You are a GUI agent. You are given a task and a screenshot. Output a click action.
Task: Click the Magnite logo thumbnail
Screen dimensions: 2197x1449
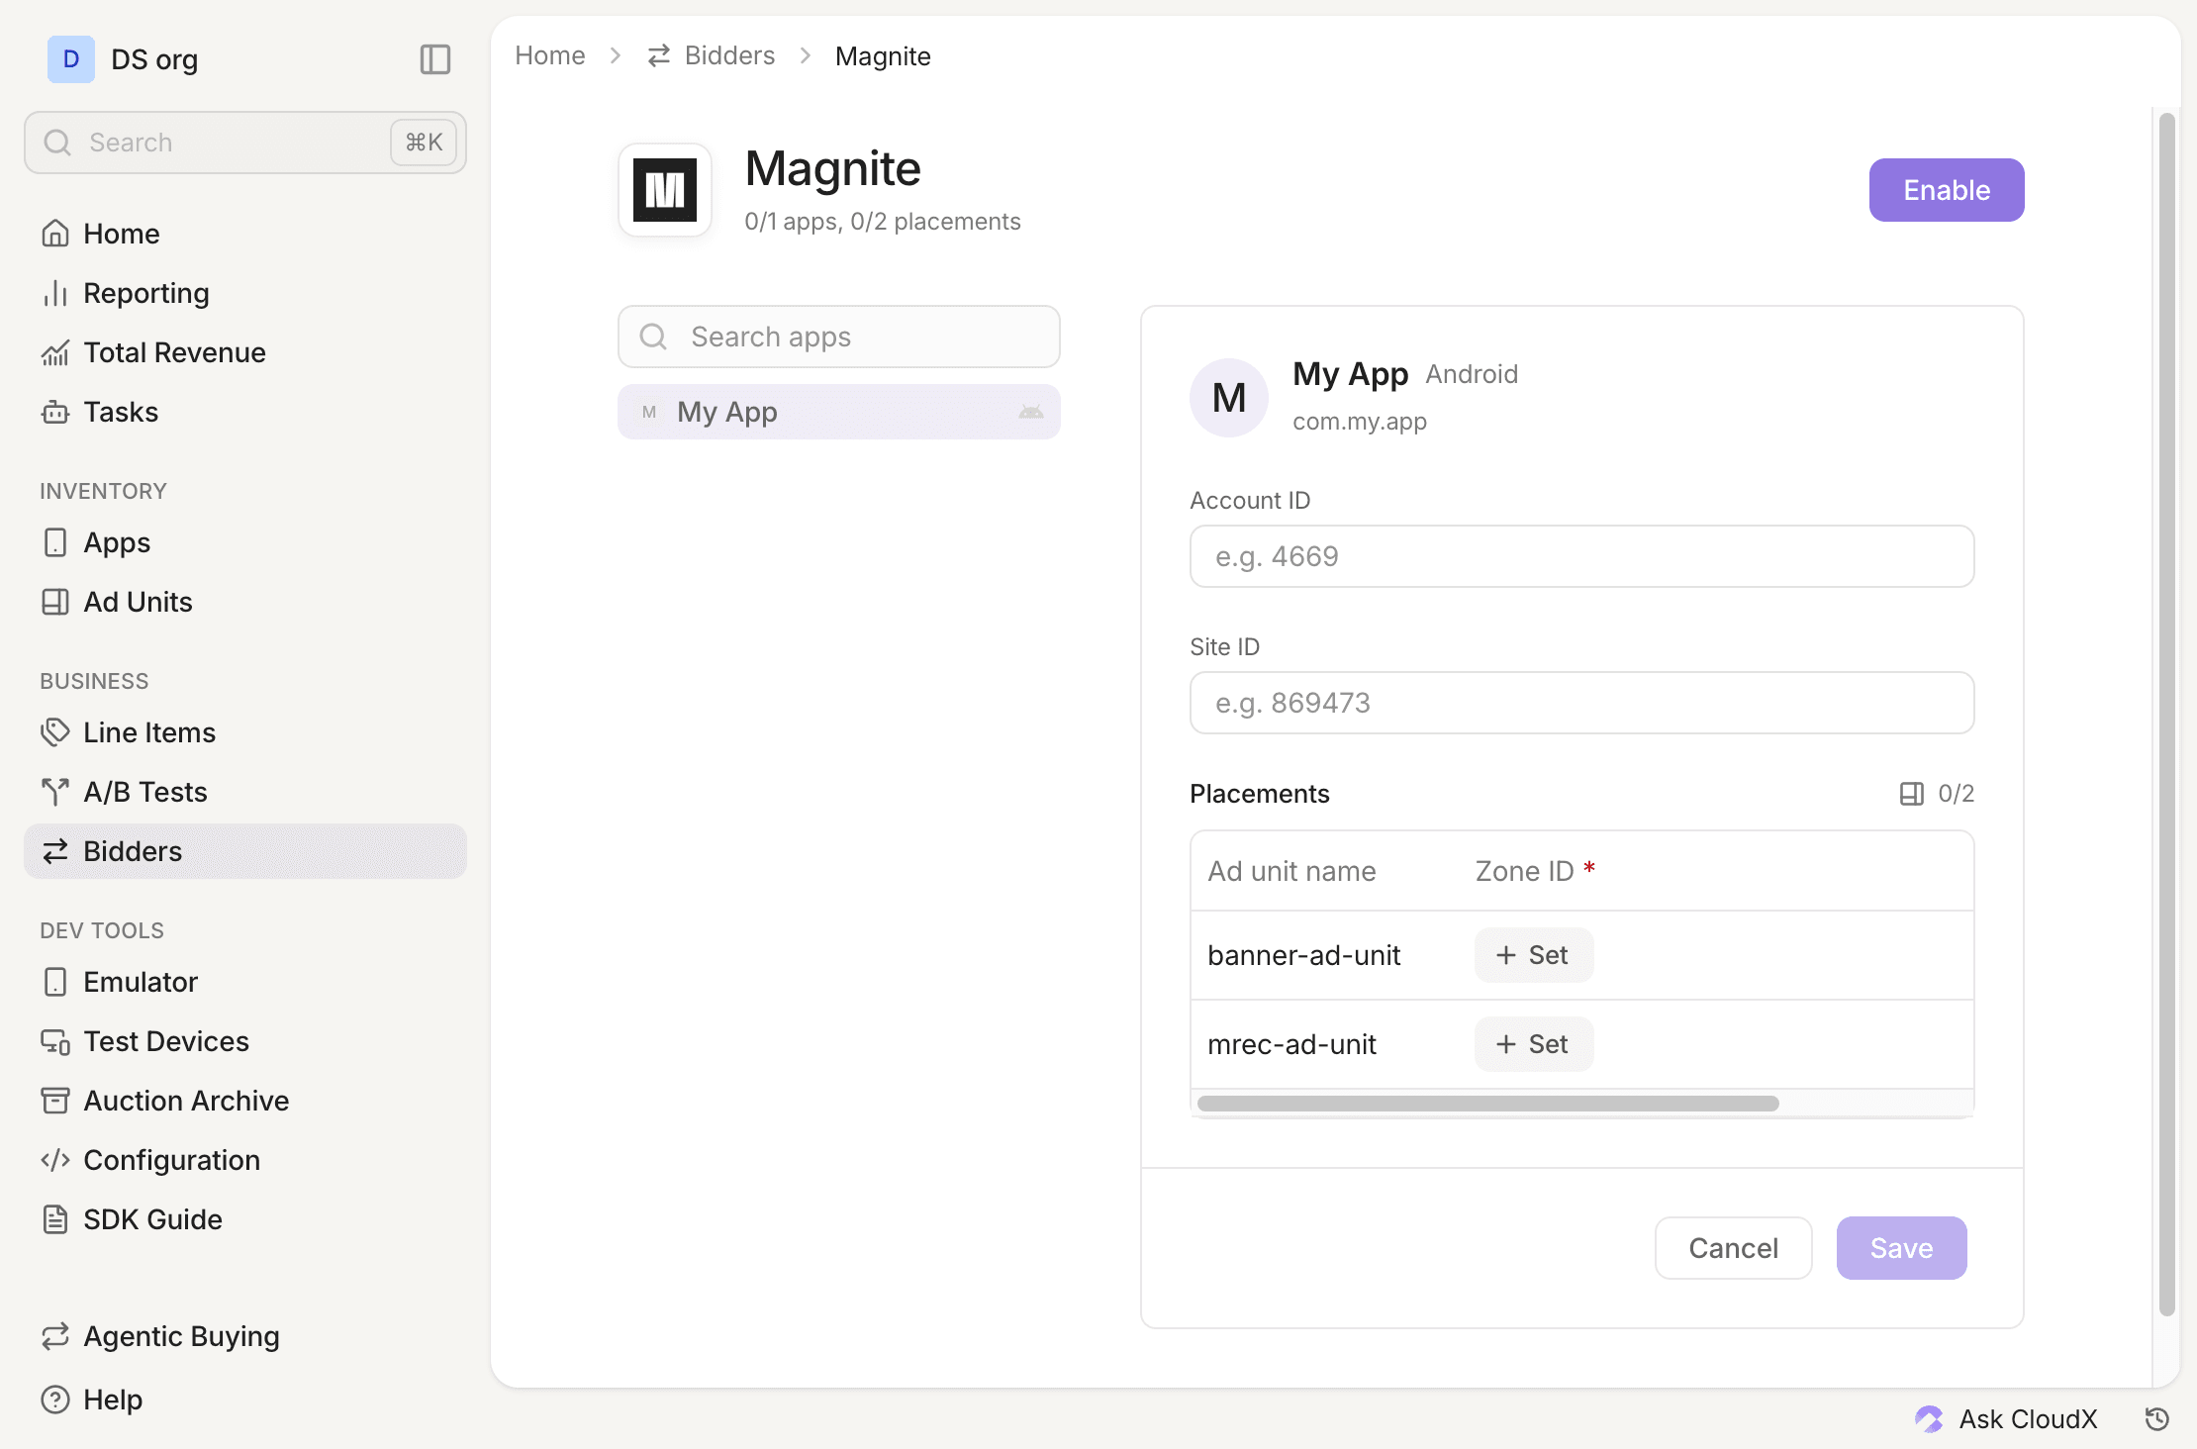pos(665,190)
